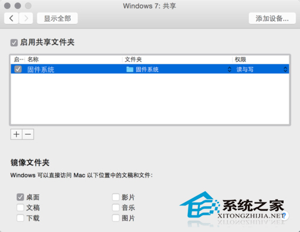Viewport: 300px width, 232px height.
Task: Go back with the left arrow button
Action: click(x=11, y=19)
